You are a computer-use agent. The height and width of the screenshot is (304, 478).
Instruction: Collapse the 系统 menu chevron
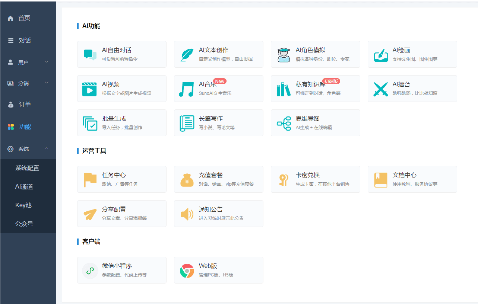tap(47, 148)
